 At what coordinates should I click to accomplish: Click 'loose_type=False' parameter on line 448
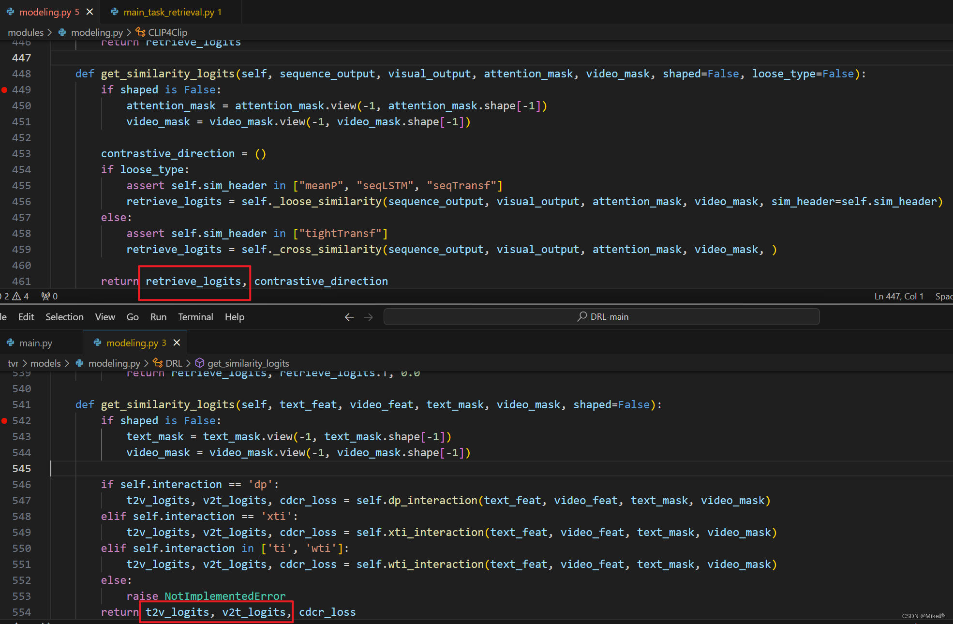pyautogui.click(x=803, y=74)
